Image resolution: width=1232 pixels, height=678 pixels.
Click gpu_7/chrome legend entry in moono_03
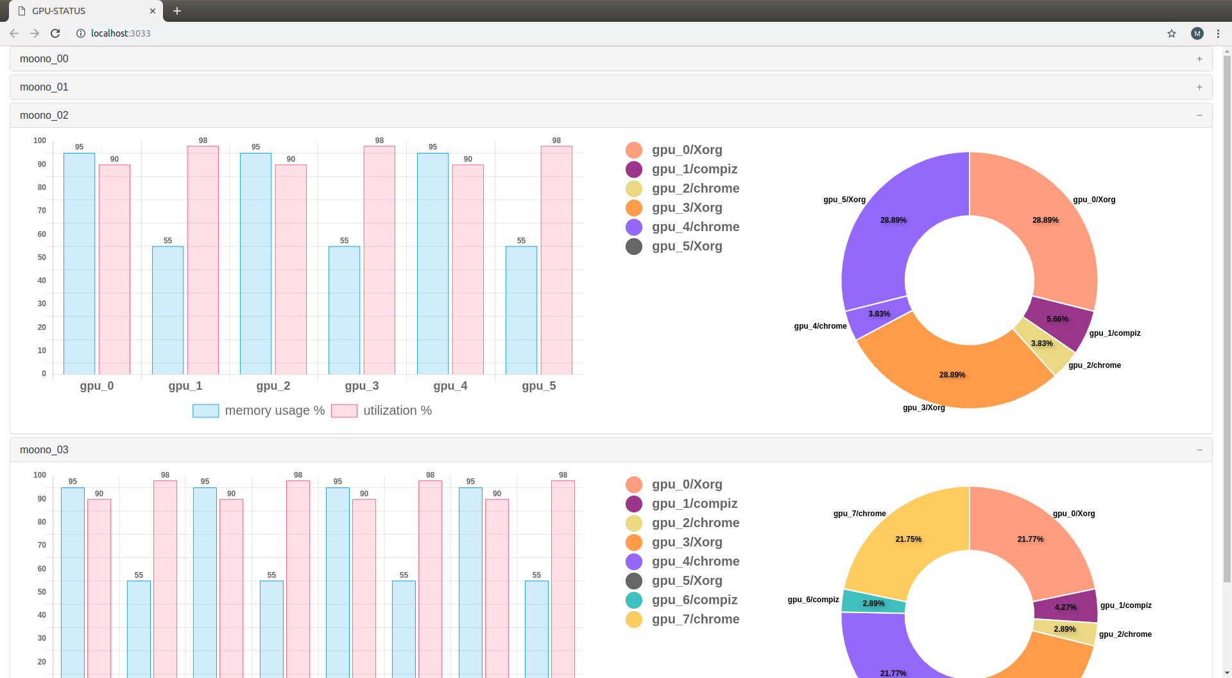pos(682,620)
